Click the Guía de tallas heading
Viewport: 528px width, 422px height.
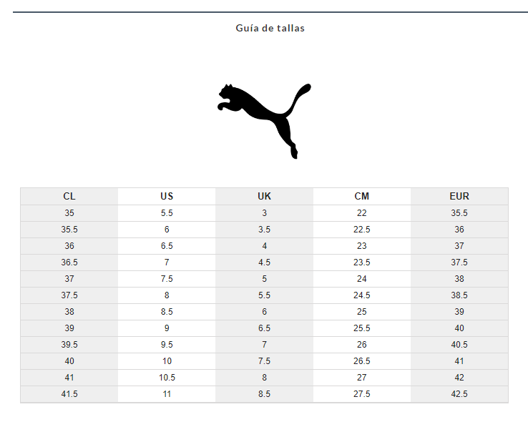coord(270,28)
